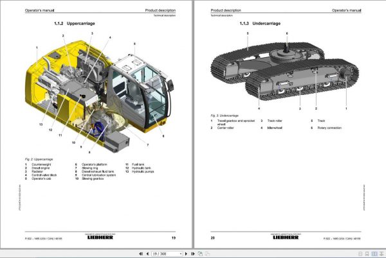Click 'Central lubrication system' legend entry
Viewport: 386px width, 258px height.
pos(98,175)
